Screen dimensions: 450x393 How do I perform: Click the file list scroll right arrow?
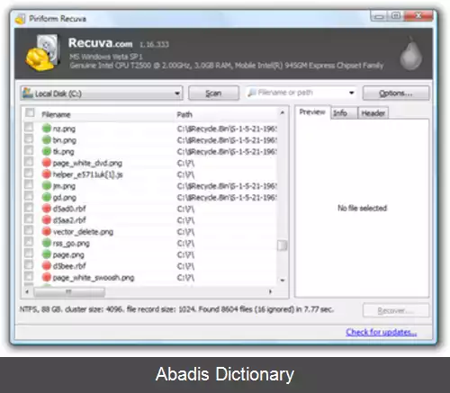click(x=271, y=291)
